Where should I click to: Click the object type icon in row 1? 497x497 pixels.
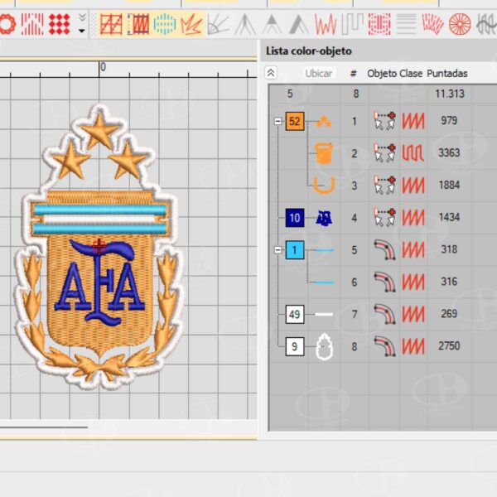pyautogui.click(x=384, y=121)
